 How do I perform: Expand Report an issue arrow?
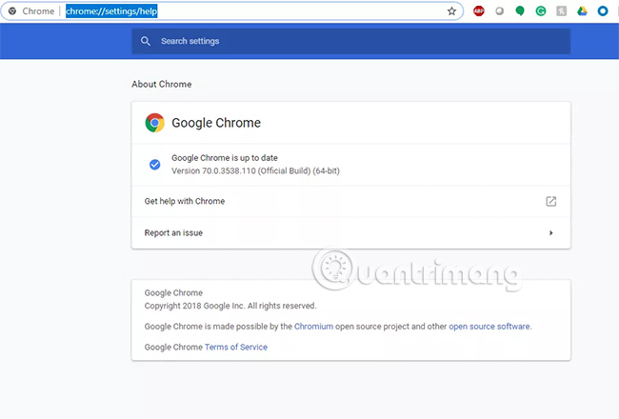[551, 233]
